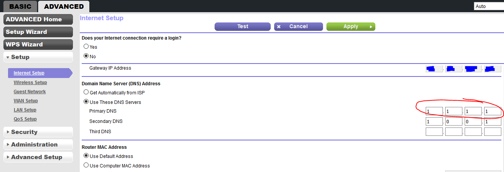This screenshot has height=172, width=504.
Task: Open ADVANCED Home page
Action: coord(38,19)
